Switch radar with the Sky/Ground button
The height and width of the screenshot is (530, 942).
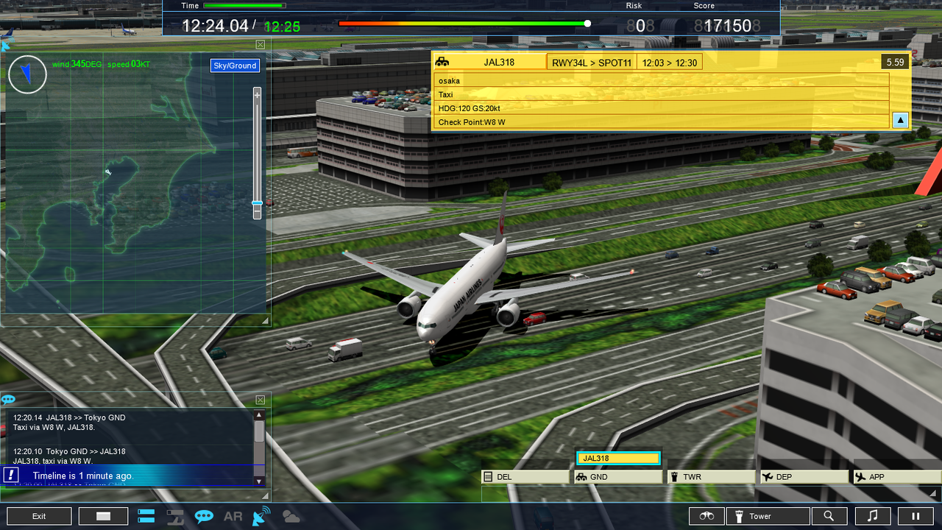235,66
